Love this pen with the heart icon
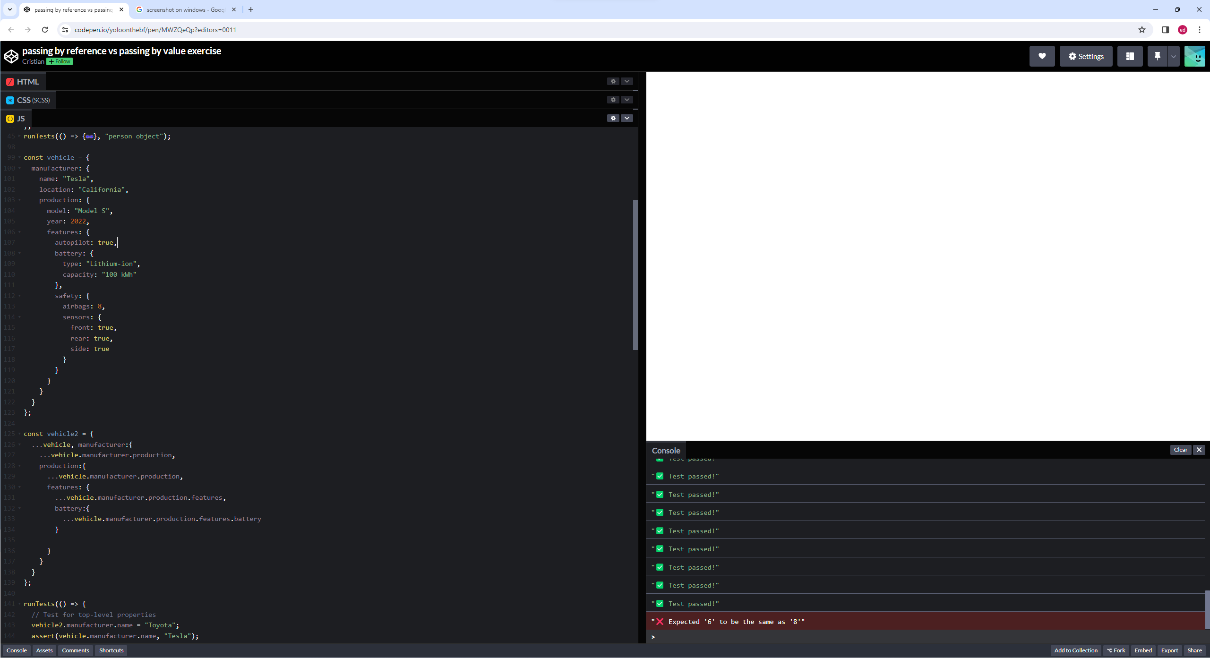Screen dimensions: 1210x658 coord(1042,56)
